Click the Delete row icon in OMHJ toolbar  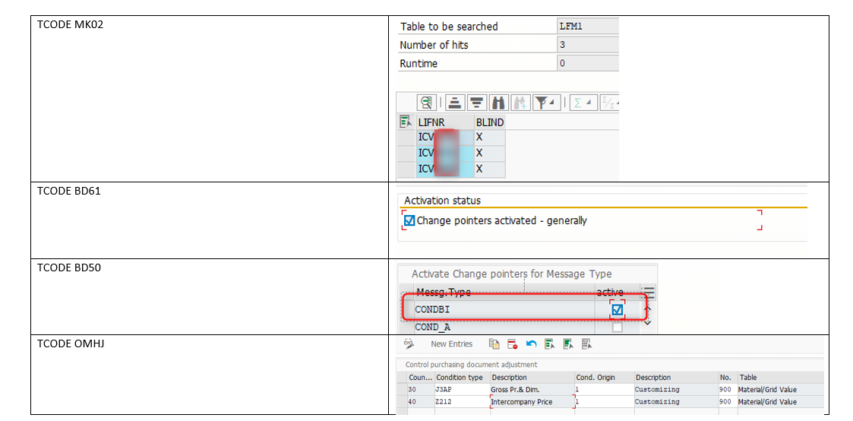(513, 344)
